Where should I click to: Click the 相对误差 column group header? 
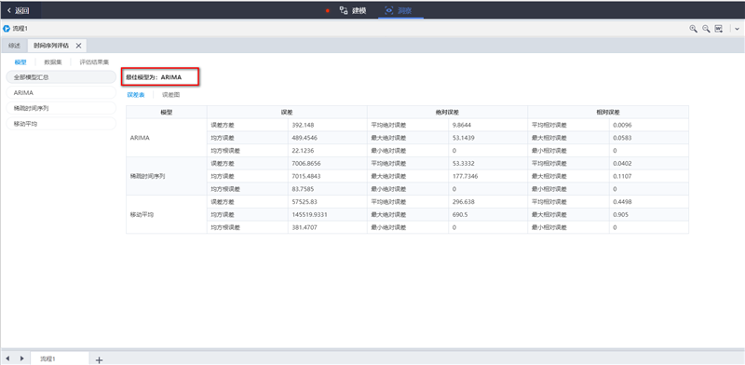tap(608, 112)
